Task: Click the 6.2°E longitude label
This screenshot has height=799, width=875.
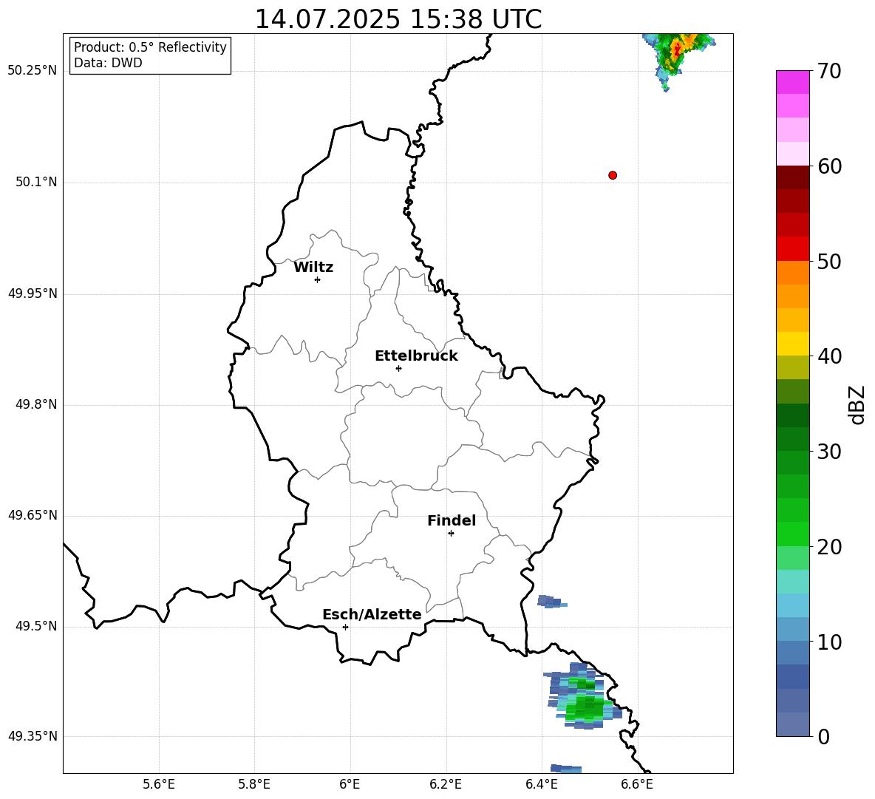Action: pos(446,784)
